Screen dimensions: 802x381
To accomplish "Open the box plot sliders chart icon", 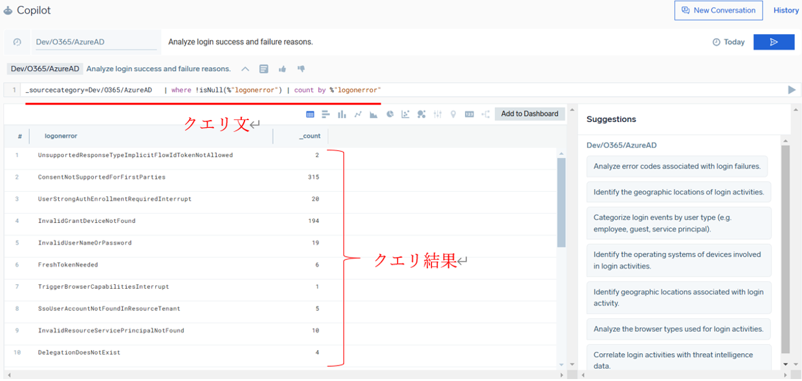I will click(438, 114).
